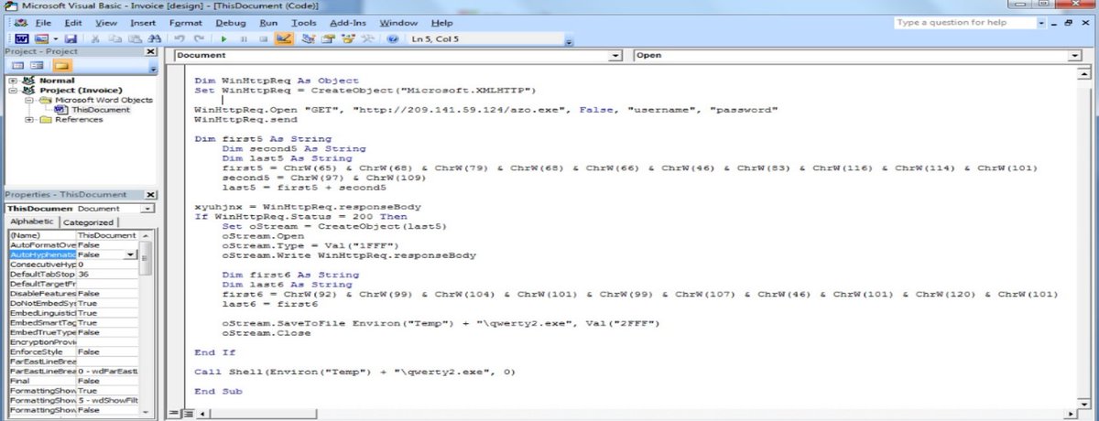Image resolution: width=1099 pixels, height=421 pixels.
Task: Toggle the Design Mode icon
Action: point(283,39)
